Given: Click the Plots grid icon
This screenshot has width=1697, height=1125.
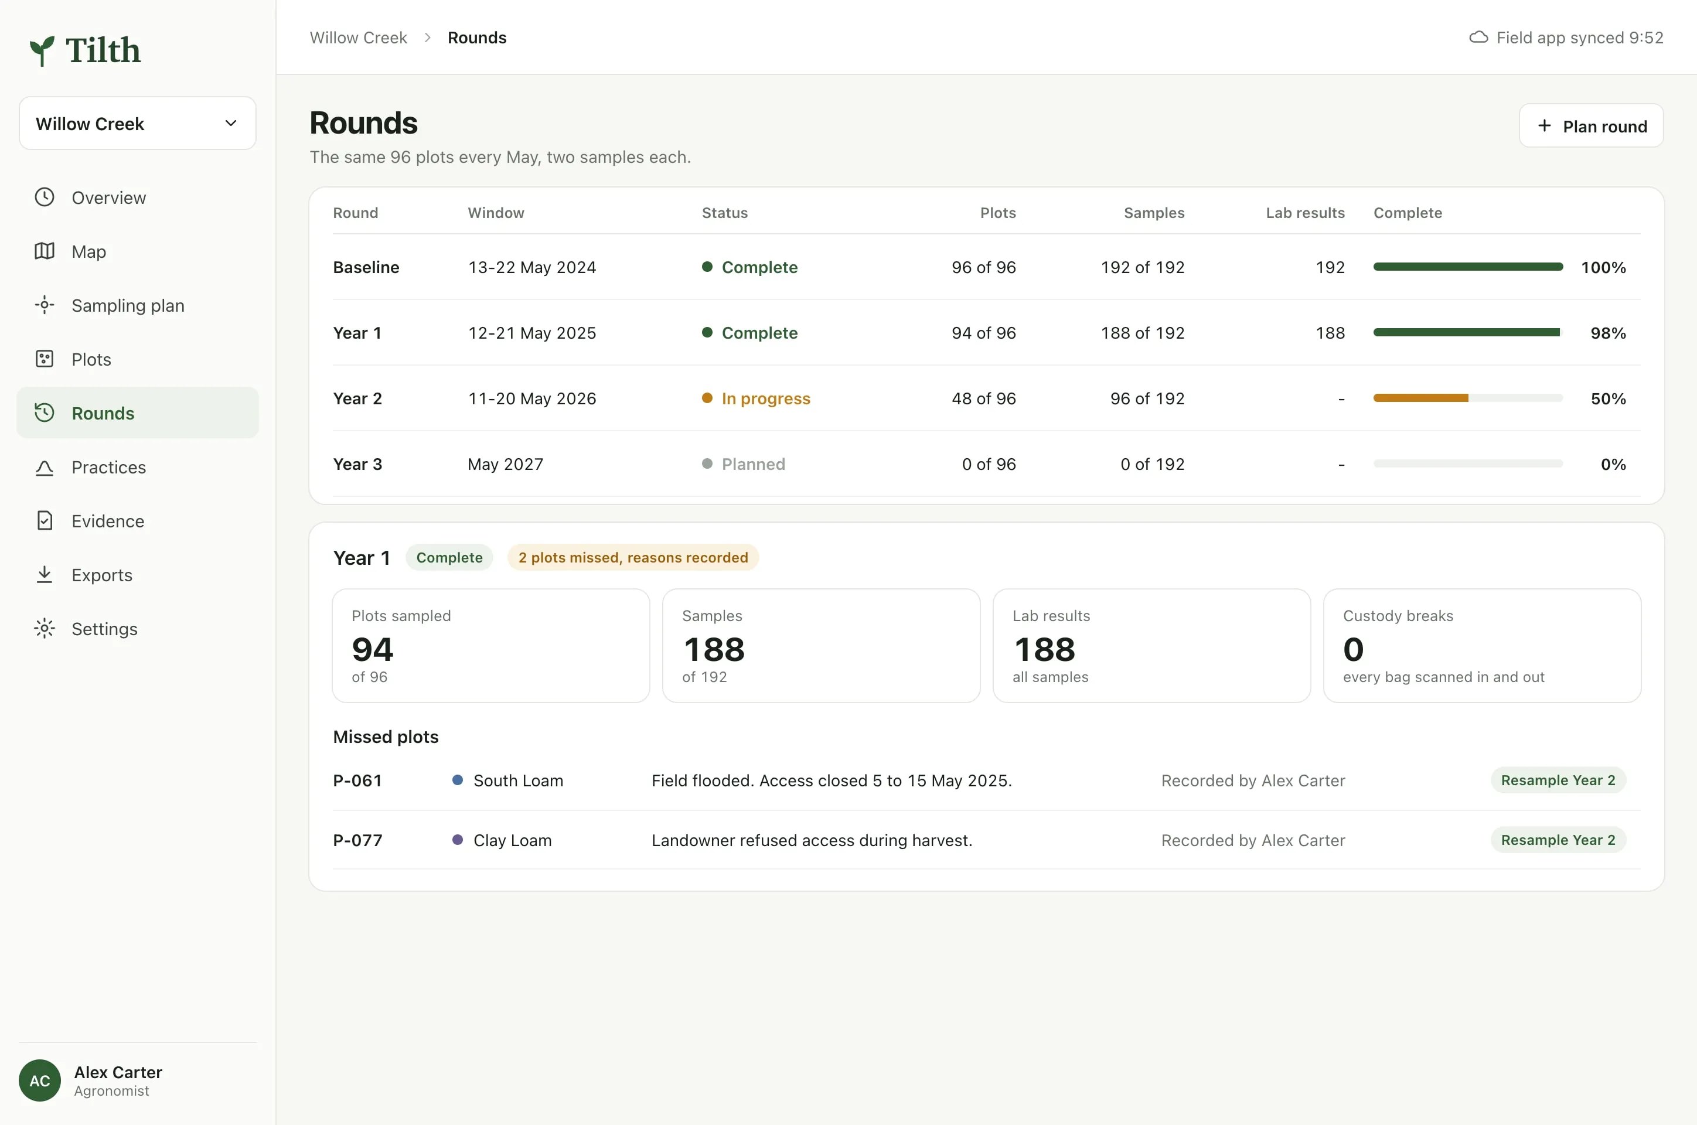Looking at the screenshot, I should pos(45,359).
